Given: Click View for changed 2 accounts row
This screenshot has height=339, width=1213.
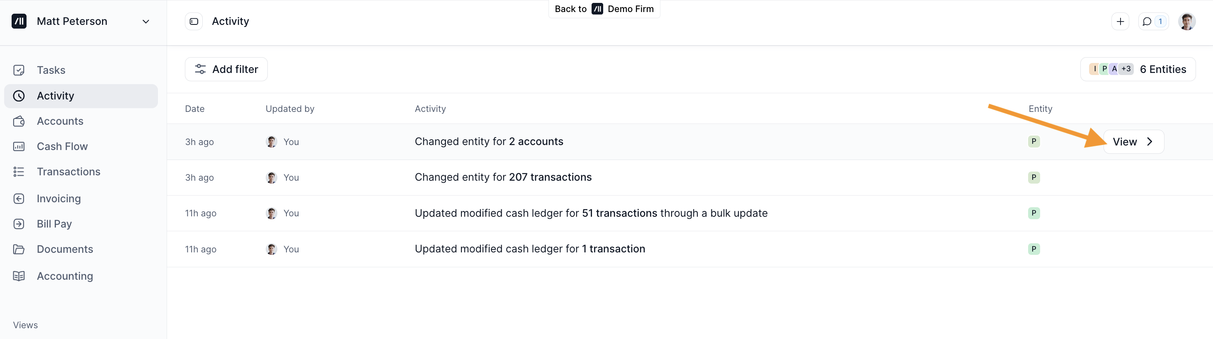Looking at the screenshot, I should pyautogui.click(x=1133, y=142).
